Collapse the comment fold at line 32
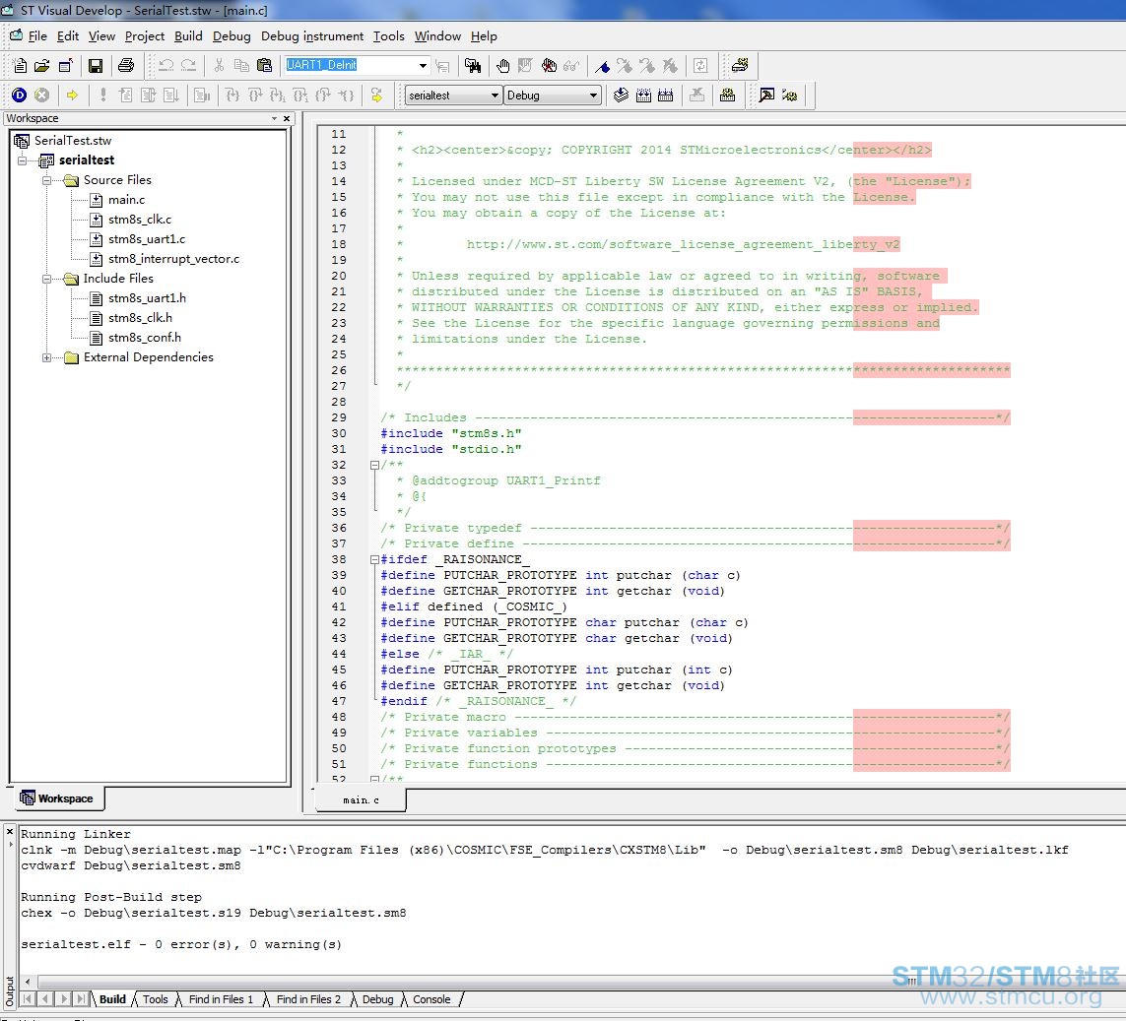The height and width of the screenshot is (1021, 1126). [x=374, y=465]
